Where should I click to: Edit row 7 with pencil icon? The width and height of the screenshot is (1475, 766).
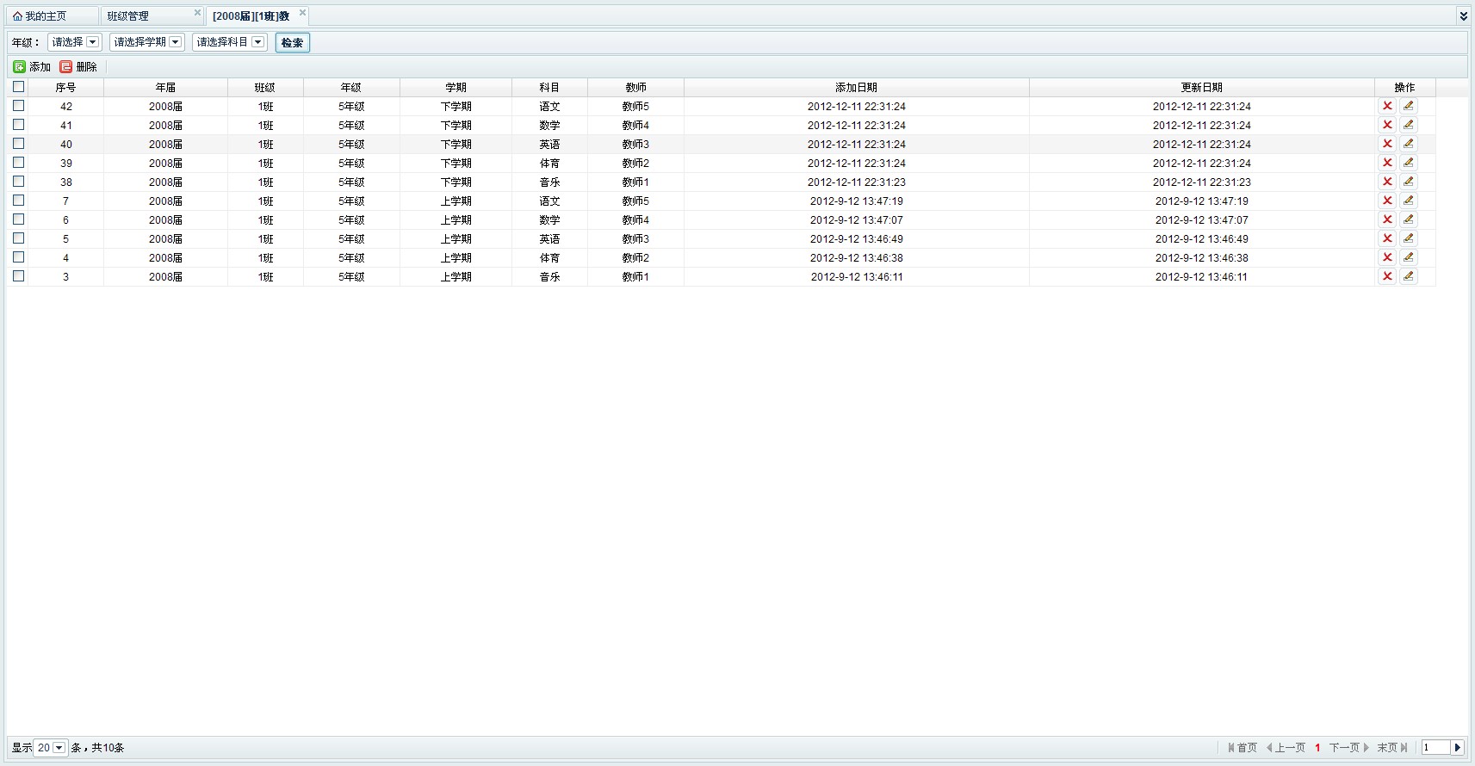pyautogui.click(x=1408, y=201)
